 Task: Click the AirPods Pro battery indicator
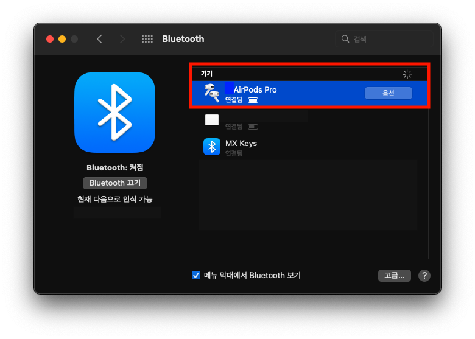click(253, 100)
